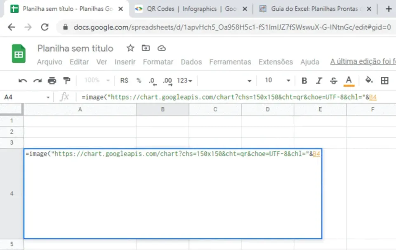Toggle bold formatting
The width and height of the screenshot is (396, 250).
tap(304, 81)
